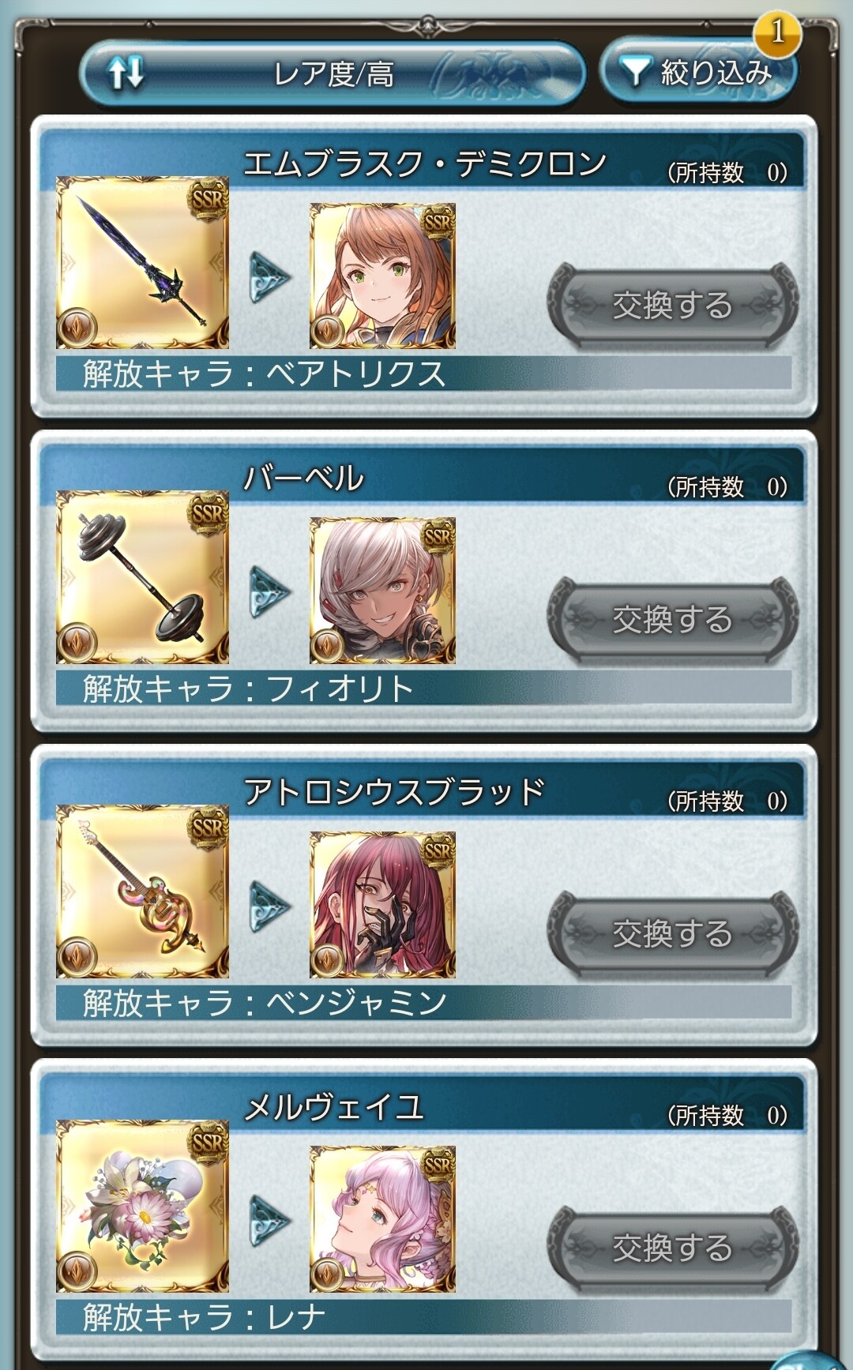853x1370 pixels.
Task: Tap the ベンジャミン character portrait
Action: [x=382, y=904]
